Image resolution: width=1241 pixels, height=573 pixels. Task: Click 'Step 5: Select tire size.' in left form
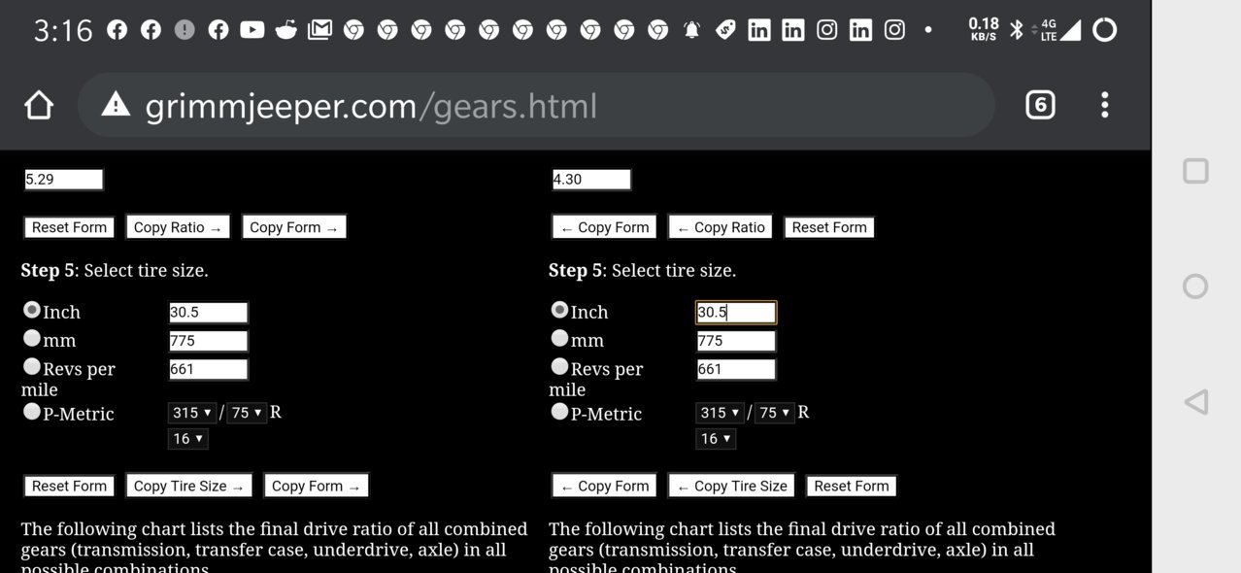pos(115,270)
